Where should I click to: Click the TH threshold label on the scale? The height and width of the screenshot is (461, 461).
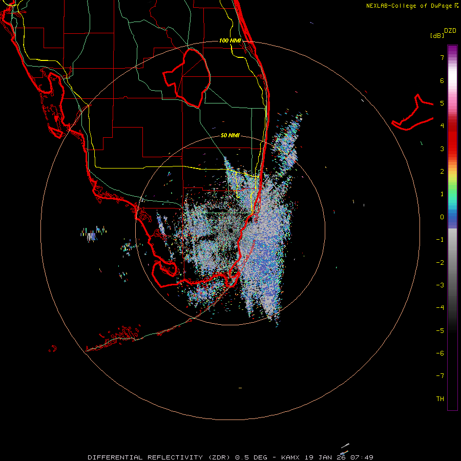440,399
